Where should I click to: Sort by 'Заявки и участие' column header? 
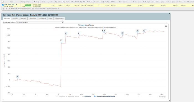click(x=48, y=2)
